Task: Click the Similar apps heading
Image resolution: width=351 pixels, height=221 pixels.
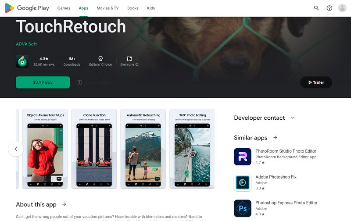Action: click(x=251, y=138)
